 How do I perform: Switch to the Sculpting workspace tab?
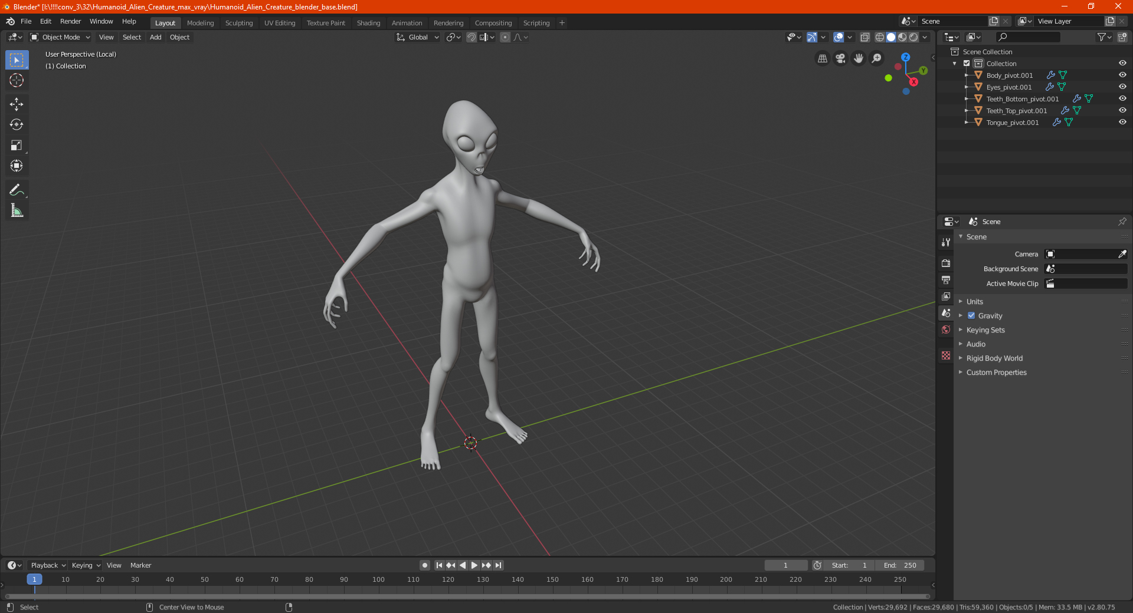click(239, 23)
